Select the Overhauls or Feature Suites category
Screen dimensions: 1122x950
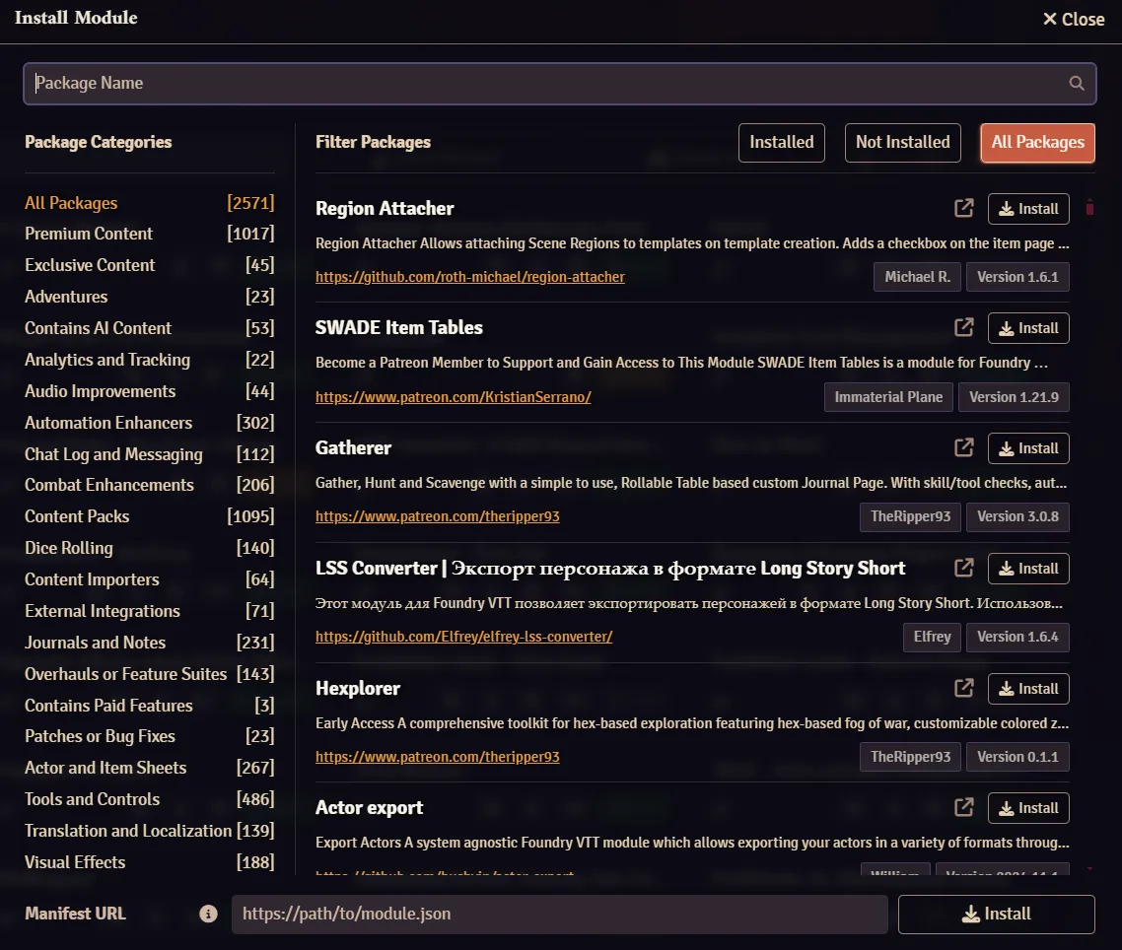150,674
